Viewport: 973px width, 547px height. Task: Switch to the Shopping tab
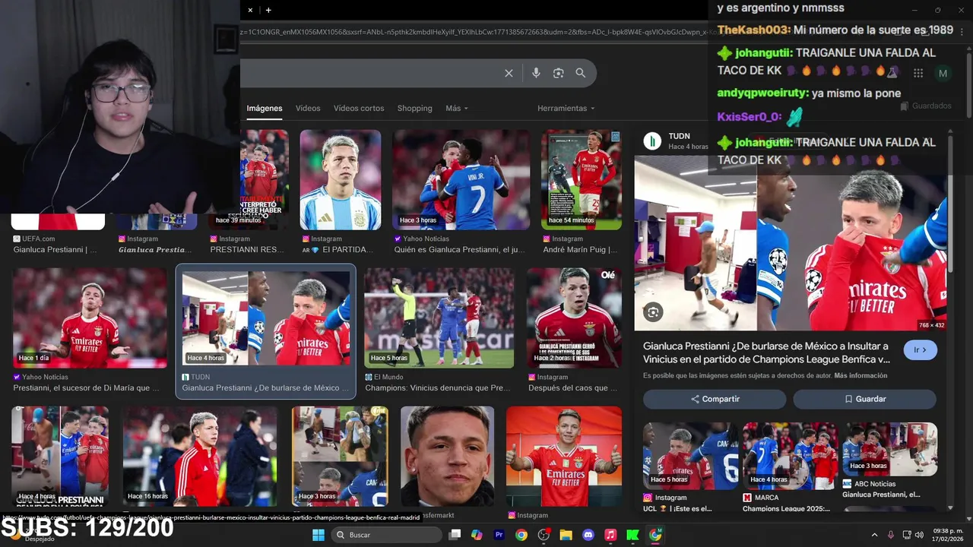(415, 108)
